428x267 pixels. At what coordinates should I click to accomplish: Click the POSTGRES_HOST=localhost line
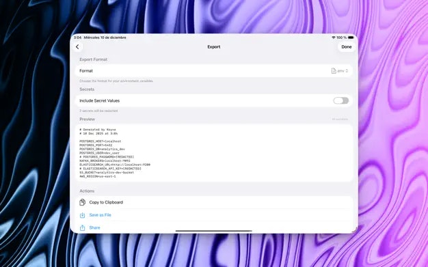[x=101, y=141]
